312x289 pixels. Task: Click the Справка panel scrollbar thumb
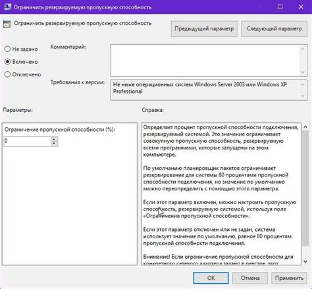point(305,188)
